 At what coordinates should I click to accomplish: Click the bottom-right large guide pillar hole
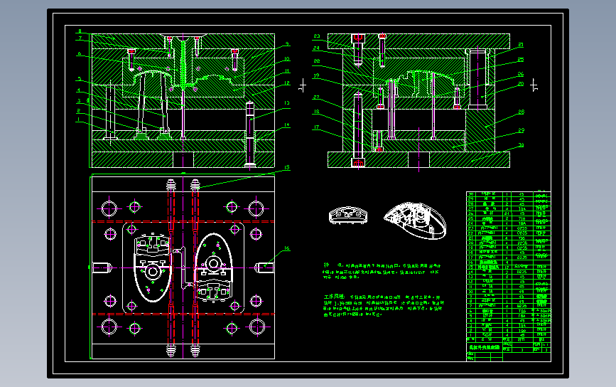coord(257,327)
